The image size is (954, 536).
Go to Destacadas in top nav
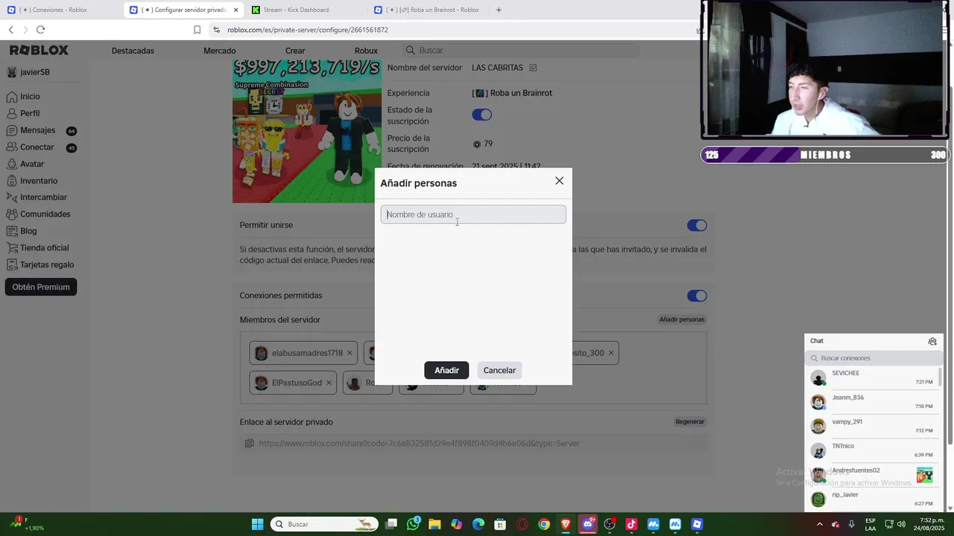[133, 51]
